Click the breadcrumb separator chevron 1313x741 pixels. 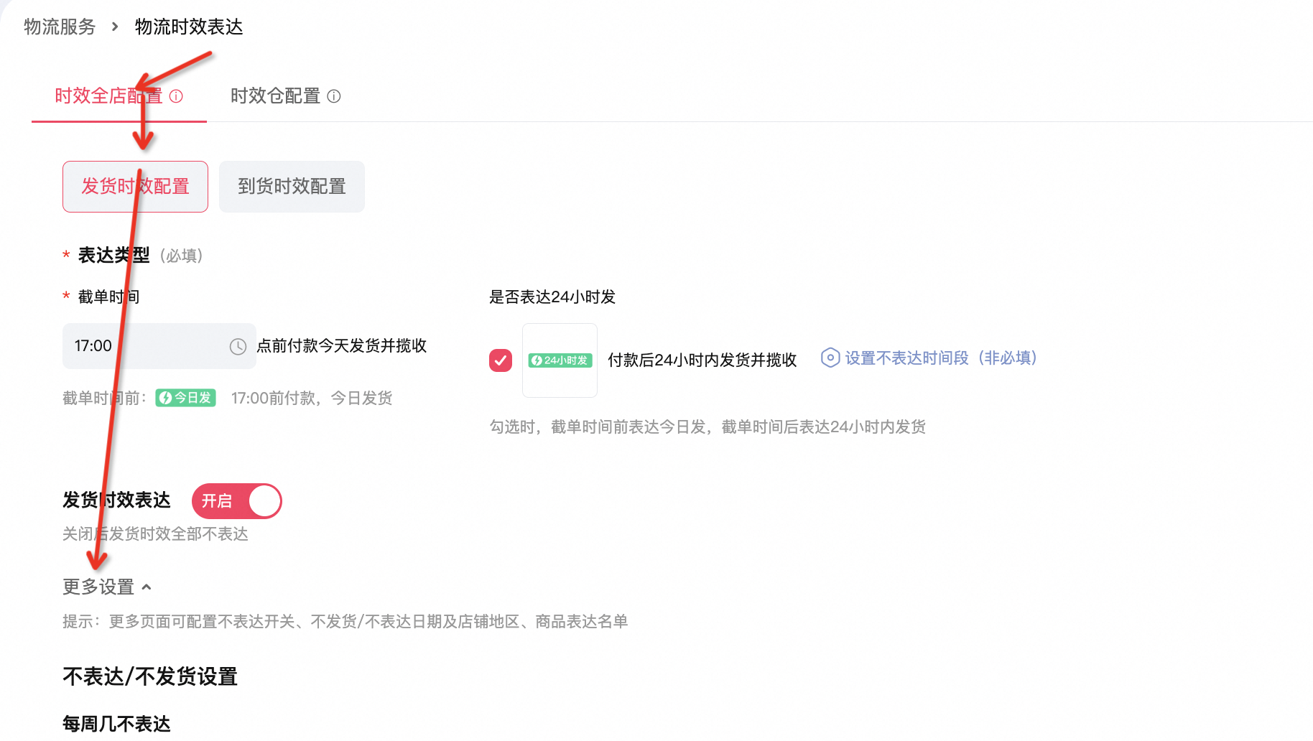tap(115, 27)
